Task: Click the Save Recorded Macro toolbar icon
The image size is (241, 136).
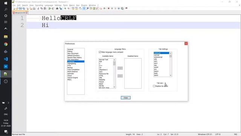Action: (122, 8)
